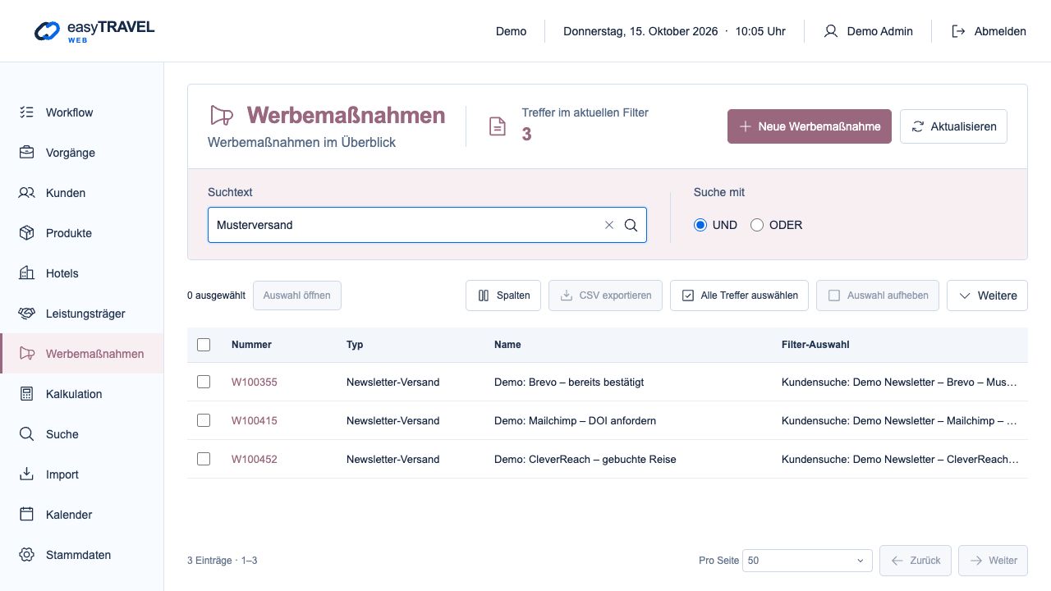Open Suche in the sidebar
This screenshot has width=1051, height=591.
click(82, 434)
